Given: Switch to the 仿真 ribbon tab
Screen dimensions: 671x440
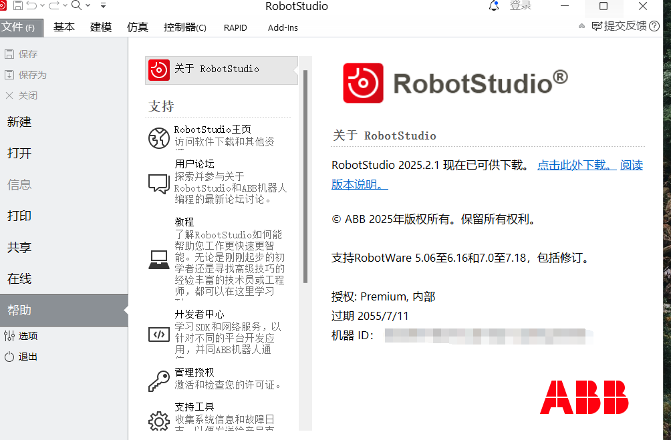Looking at the screenshot, I should tap(138, 27).
